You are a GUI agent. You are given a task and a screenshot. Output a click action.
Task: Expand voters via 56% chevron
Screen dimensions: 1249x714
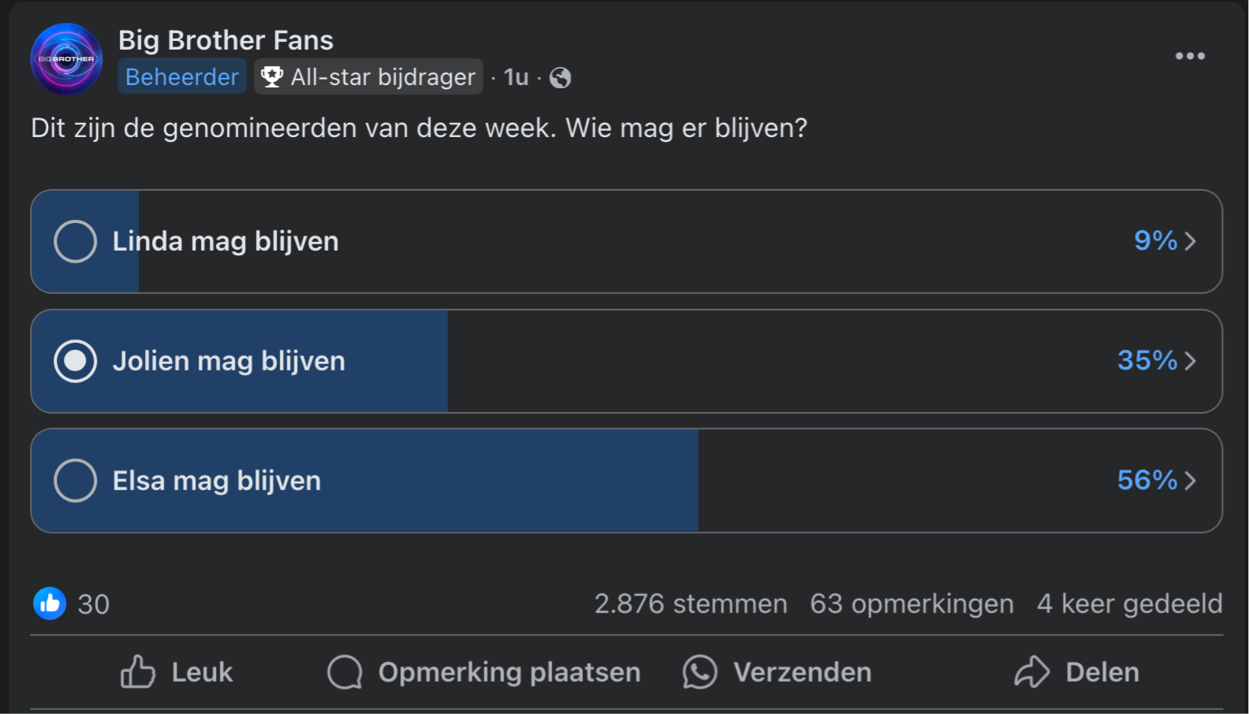[1191, 481]
